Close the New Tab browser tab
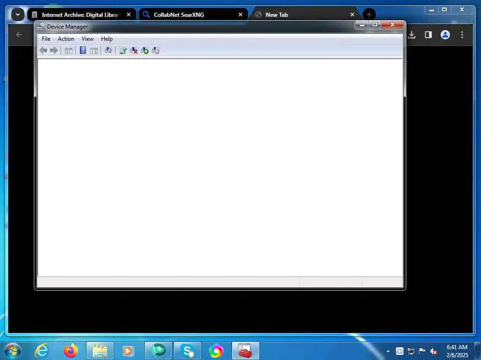Viewport: 481px width, 360px height. click(x=352, y=15)
